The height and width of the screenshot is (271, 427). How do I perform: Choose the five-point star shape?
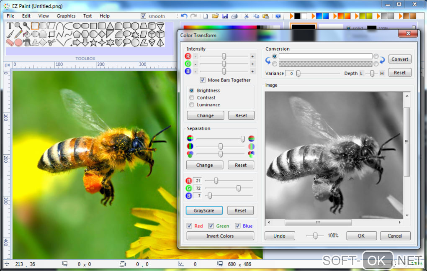tap(93, 42)
